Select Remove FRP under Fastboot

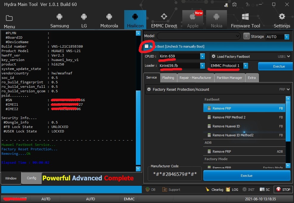click(x=244, y=108)
